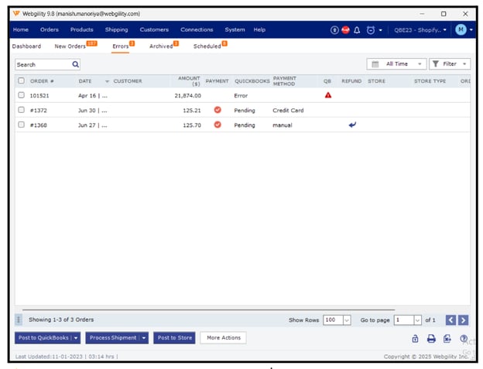Screen dimensions: 483x369
Task: Select checkbox for order 101521
Action: pyautogui.click(x=21, y=95)
